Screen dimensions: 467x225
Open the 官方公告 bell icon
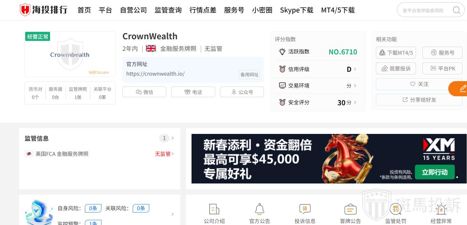pyautogui.click(x=260, y=209)
